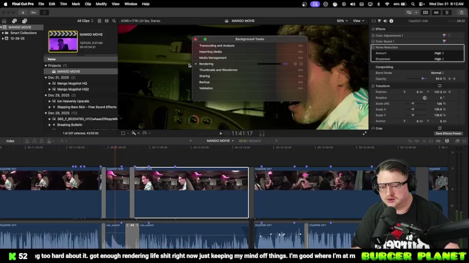Open the video inspector tab icon
This screenshot has width=469, height=263.
point(373,21)
